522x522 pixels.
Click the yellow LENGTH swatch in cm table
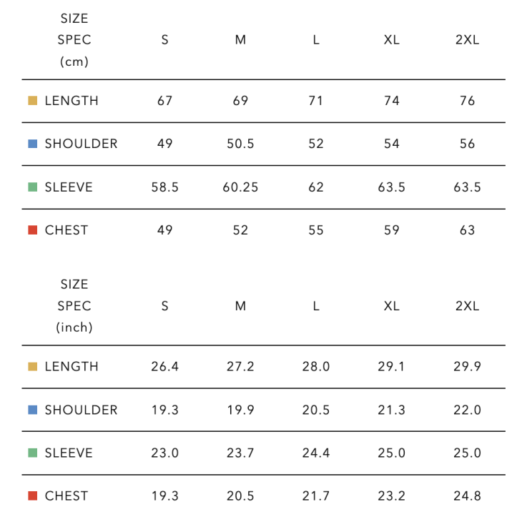32,101
